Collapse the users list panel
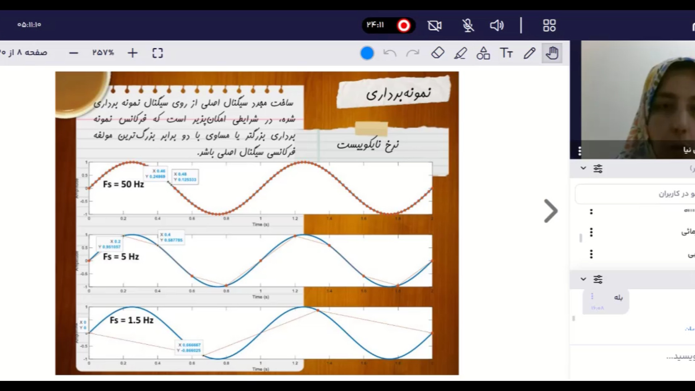695x391 pixels. point(583,168)
